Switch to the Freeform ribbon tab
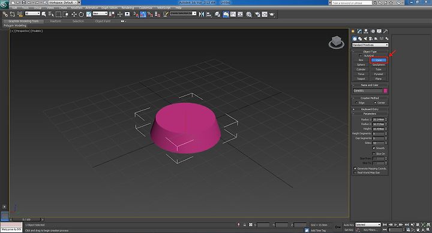 [55, 21]
